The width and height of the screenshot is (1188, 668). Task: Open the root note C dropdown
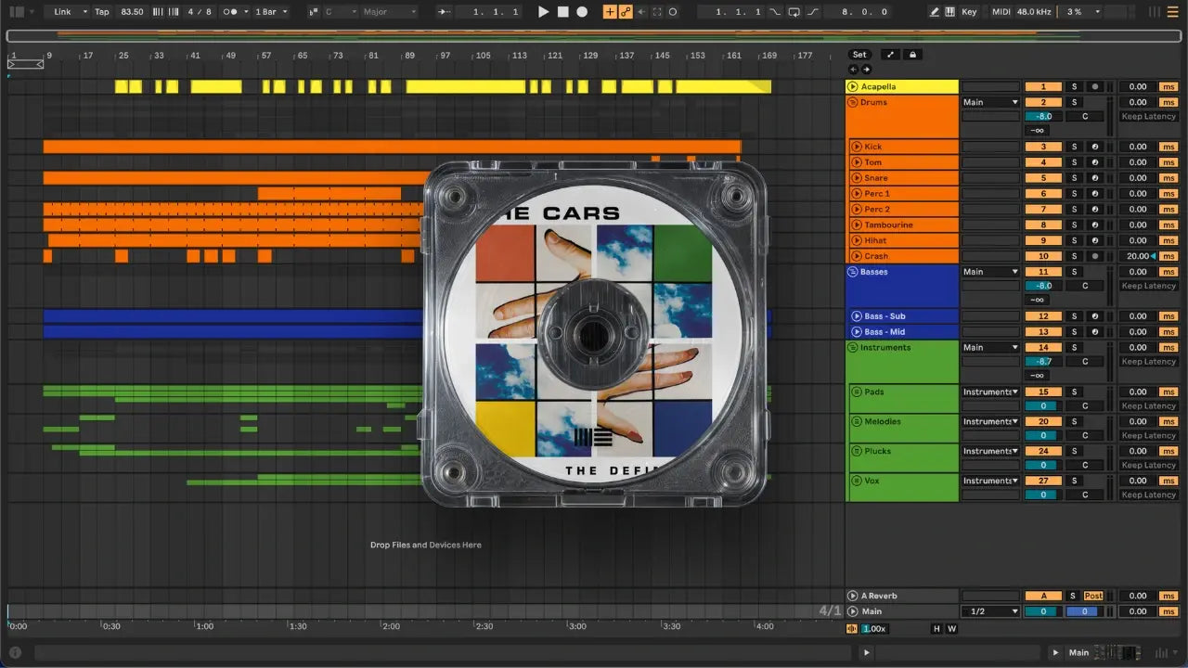coord(341,12)
